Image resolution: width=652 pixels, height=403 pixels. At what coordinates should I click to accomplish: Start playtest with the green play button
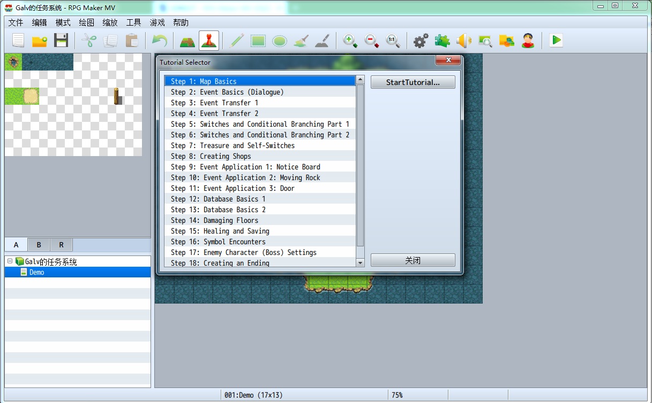[556, 41]
